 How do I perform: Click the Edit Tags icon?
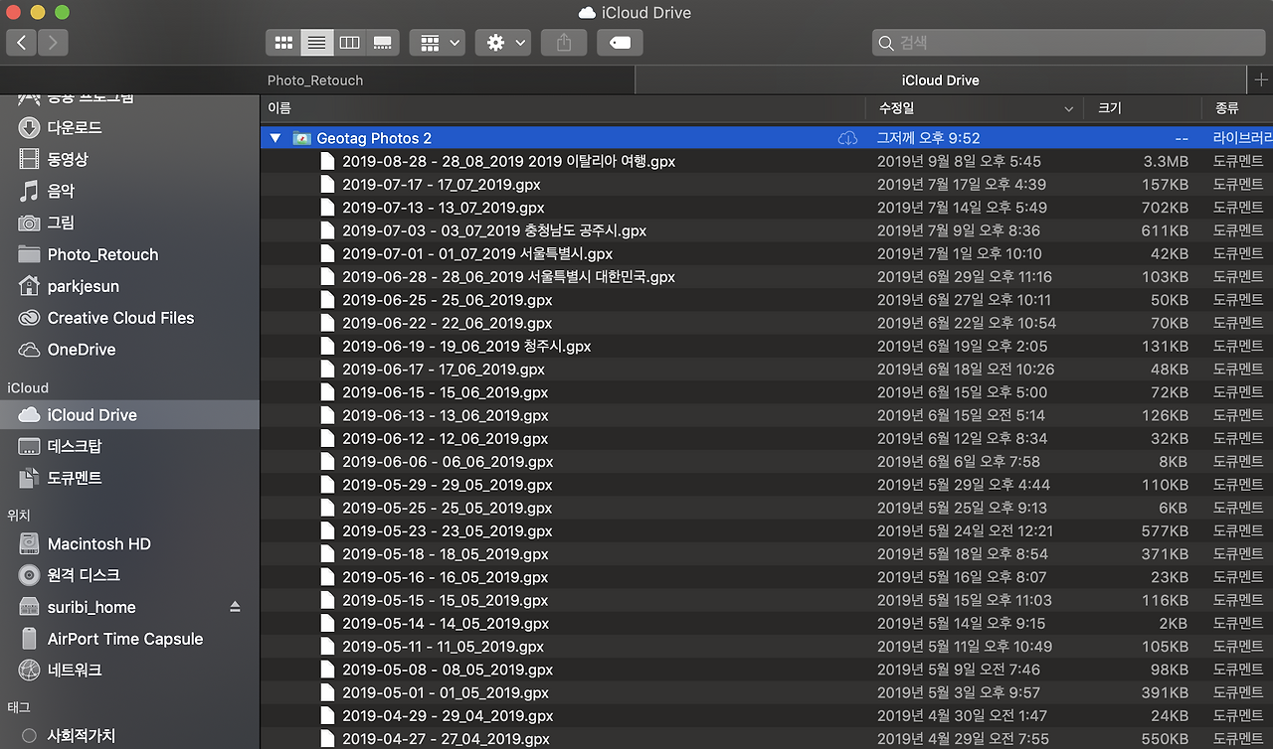click(x=619, y=42)
